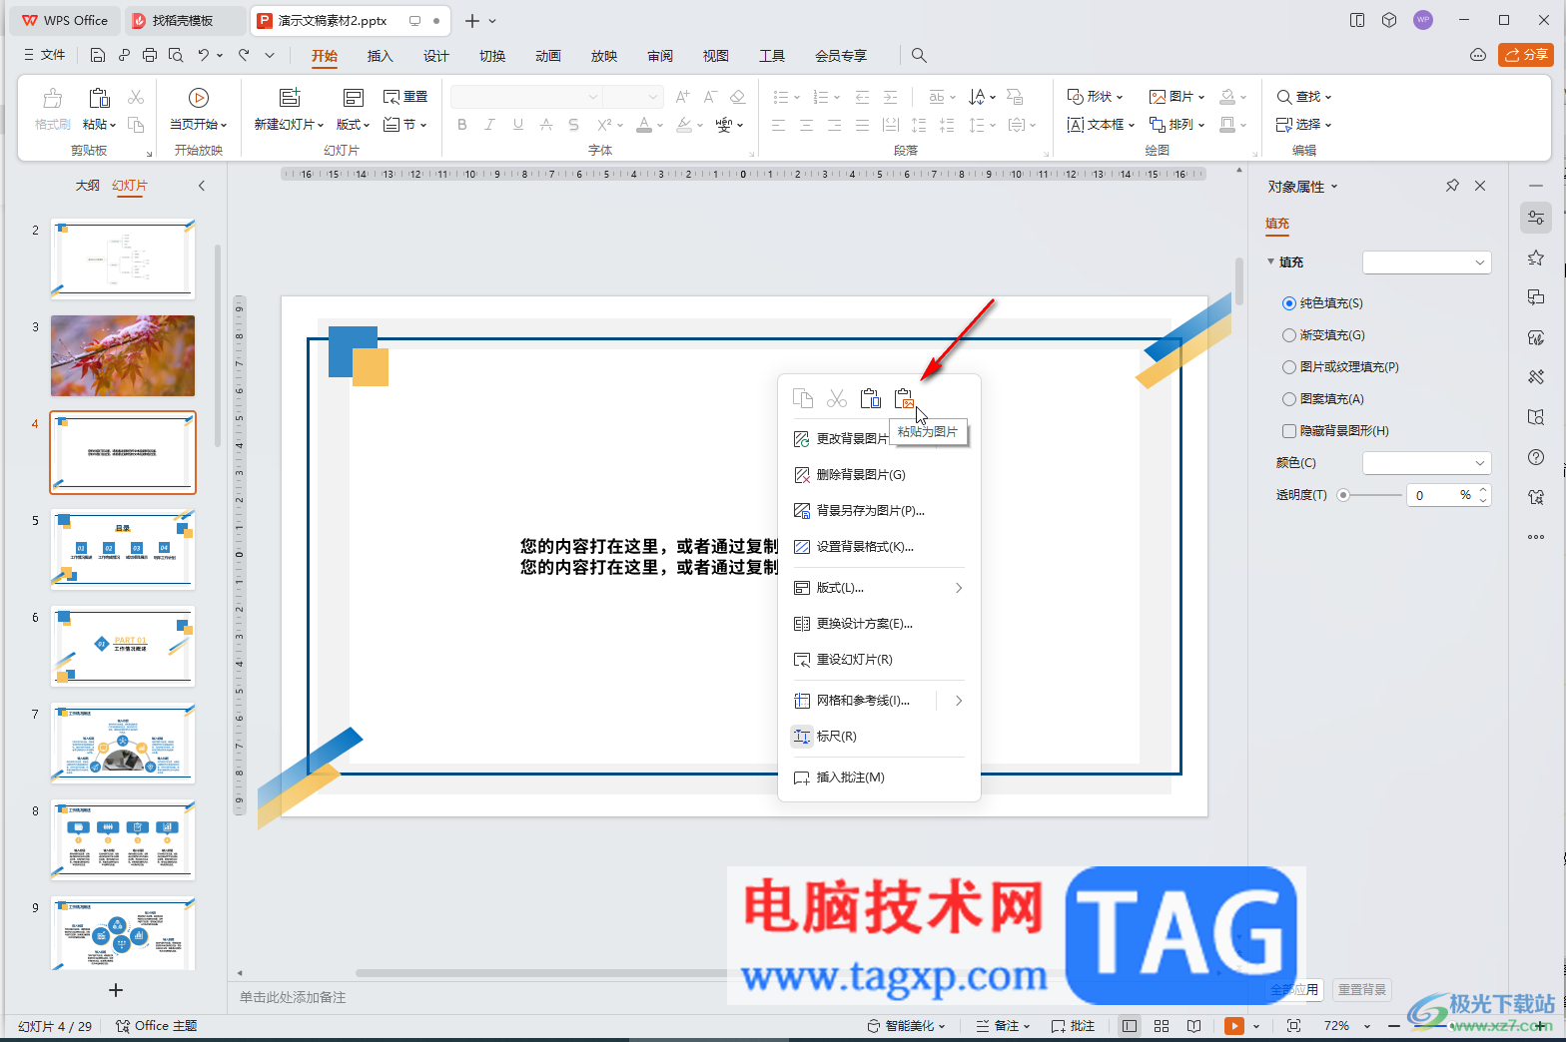Collapse the Fill section triangle
This screenshot has width=1566, height=1042.
(1271, 261)
